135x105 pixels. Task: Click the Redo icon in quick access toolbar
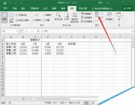pos(16,3)
